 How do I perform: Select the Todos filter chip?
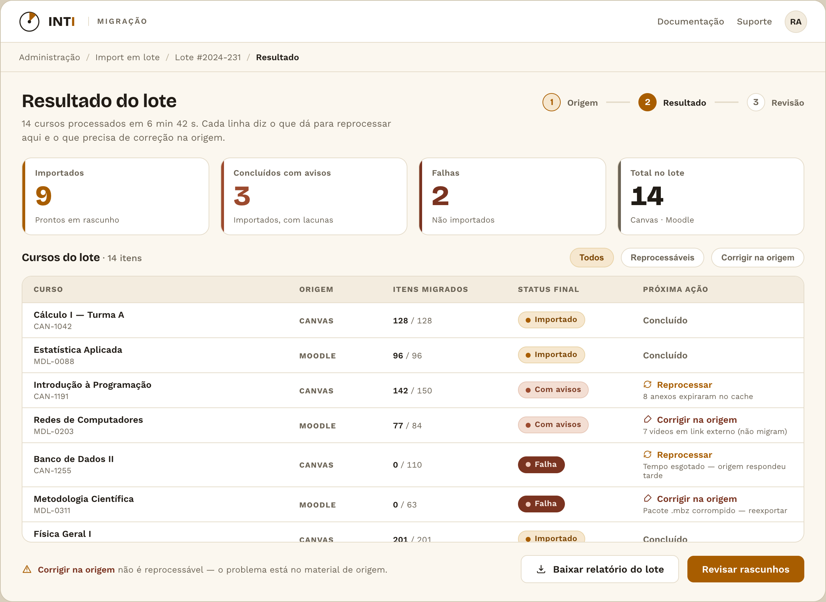pyautogui.click(x=591, y=258)
